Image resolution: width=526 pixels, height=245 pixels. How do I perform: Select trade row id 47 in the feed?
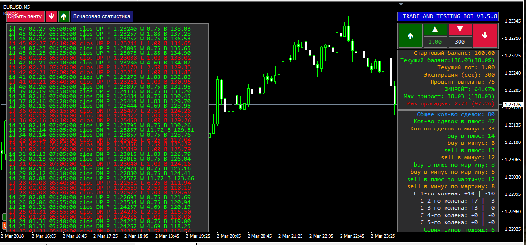pyautogui.click(x=100, y=29)
